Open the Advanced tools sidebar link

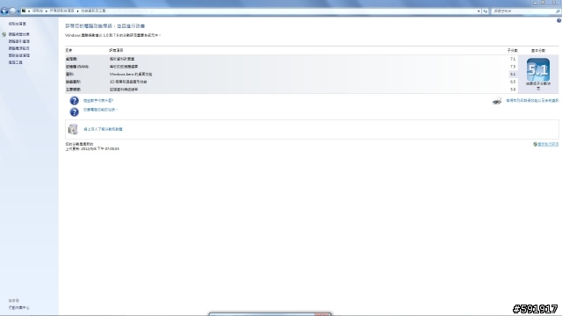point(16,62)
